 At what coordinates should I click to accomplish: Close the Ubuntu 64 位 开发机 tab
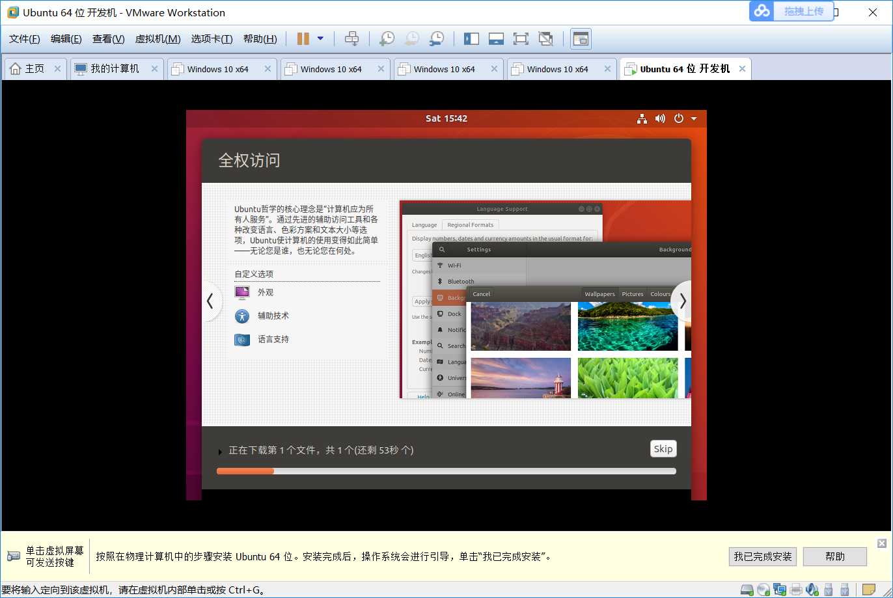pyautogui.click(x=742, y=69)
